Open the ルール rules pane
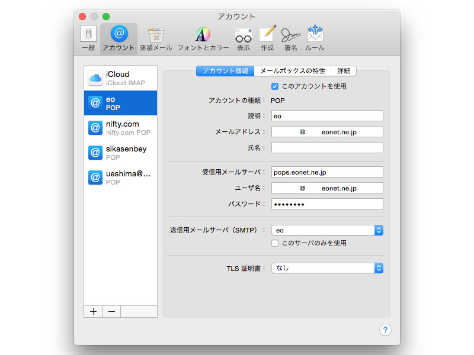 coord(315,38)
